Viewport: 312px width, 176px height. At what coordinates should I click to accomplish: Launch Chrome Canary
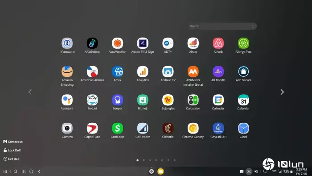point(193,128)
